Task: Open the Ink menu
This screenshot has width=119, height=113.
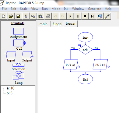Action: (66, 9)
